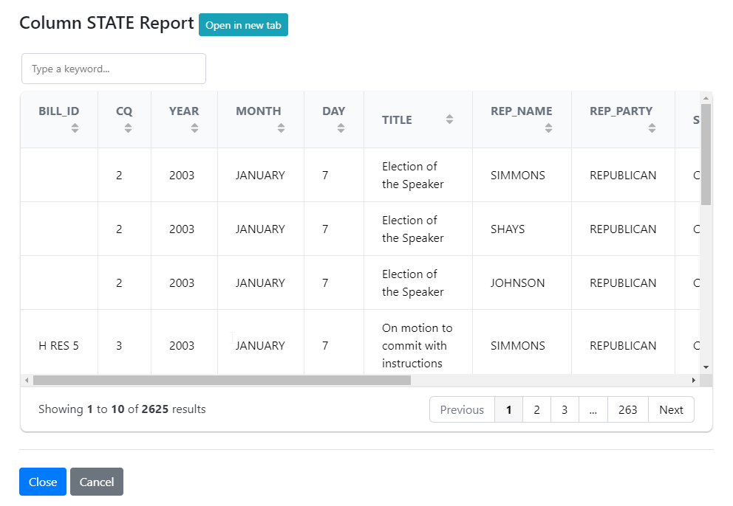Toggle sorting on the MONTH column
The height and width of the screenshot is (506, 733).
coord(281,128)
